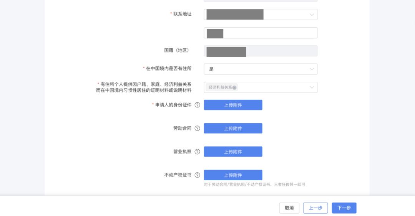Expand the 联系地址 dropdown
The width and height of the screenshot is (415, 216).
tap(312, 15)
